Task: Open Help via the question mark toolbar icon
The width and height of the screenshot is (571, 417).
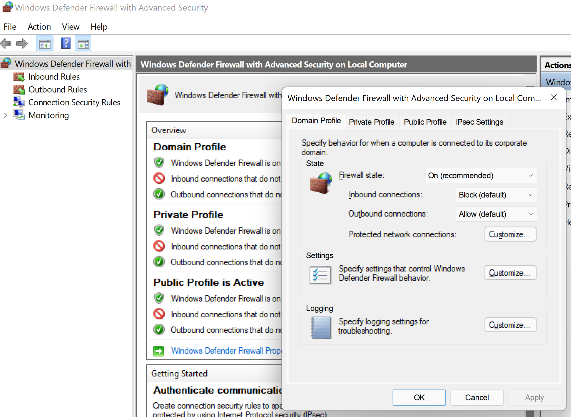Action: 66,44
